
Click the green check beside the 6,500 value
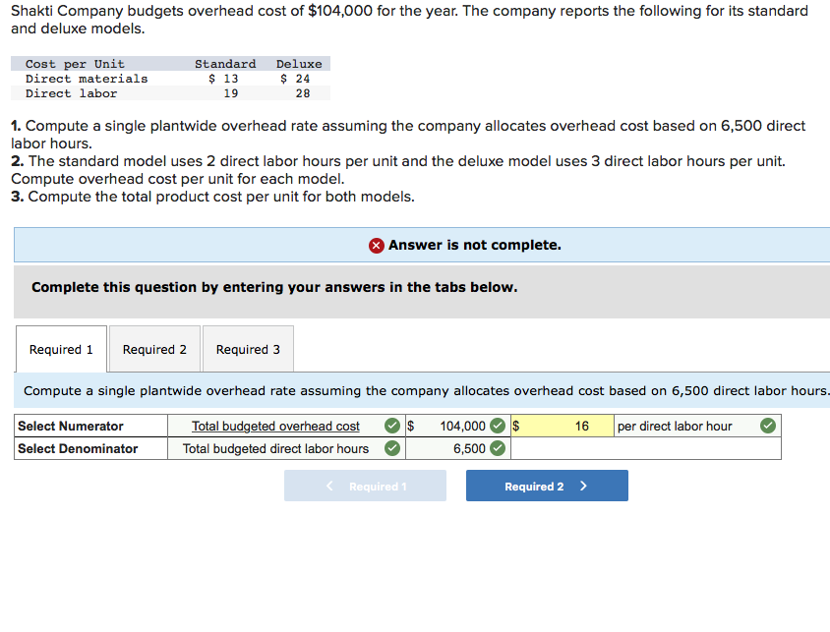click(498, 448)
